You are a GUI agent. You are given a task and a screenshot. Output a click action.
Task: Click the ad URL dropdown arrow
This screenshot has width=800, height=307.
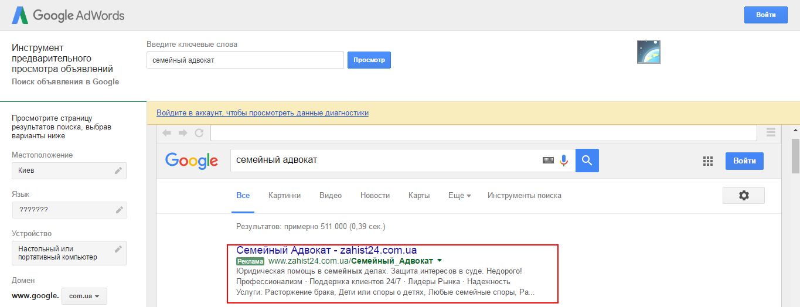pos(440,261)
